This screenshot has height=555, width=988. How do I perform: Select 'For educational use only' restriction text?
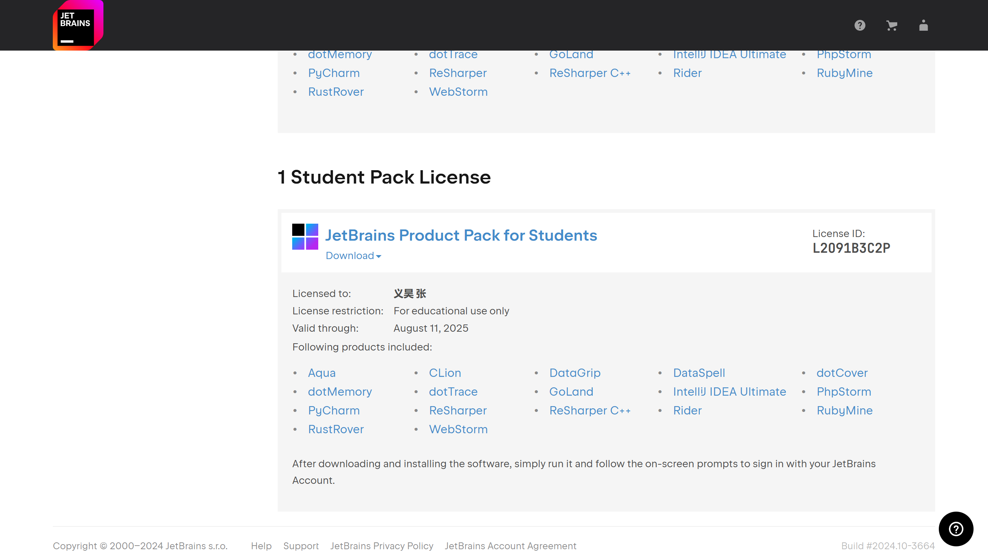[451, 311]
